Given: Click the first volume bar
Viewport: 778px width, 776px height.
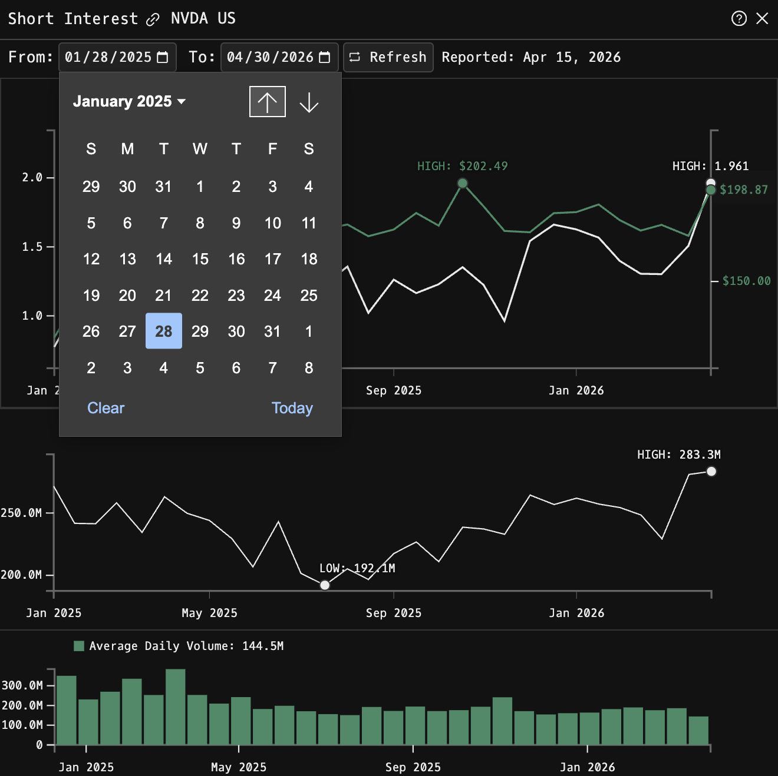Looking at the screenshot, I should 67,710.
